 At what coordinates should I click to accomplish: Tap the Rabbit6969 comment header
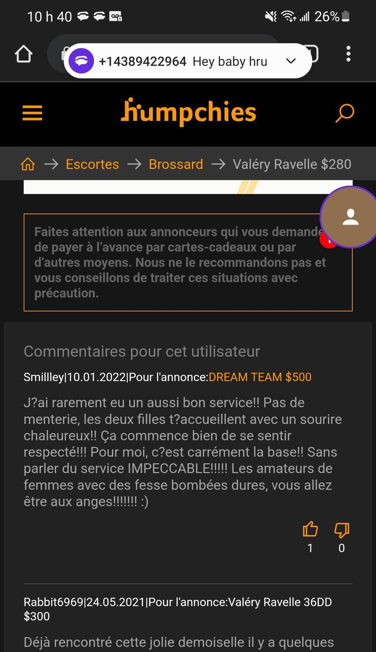[178, 609]
